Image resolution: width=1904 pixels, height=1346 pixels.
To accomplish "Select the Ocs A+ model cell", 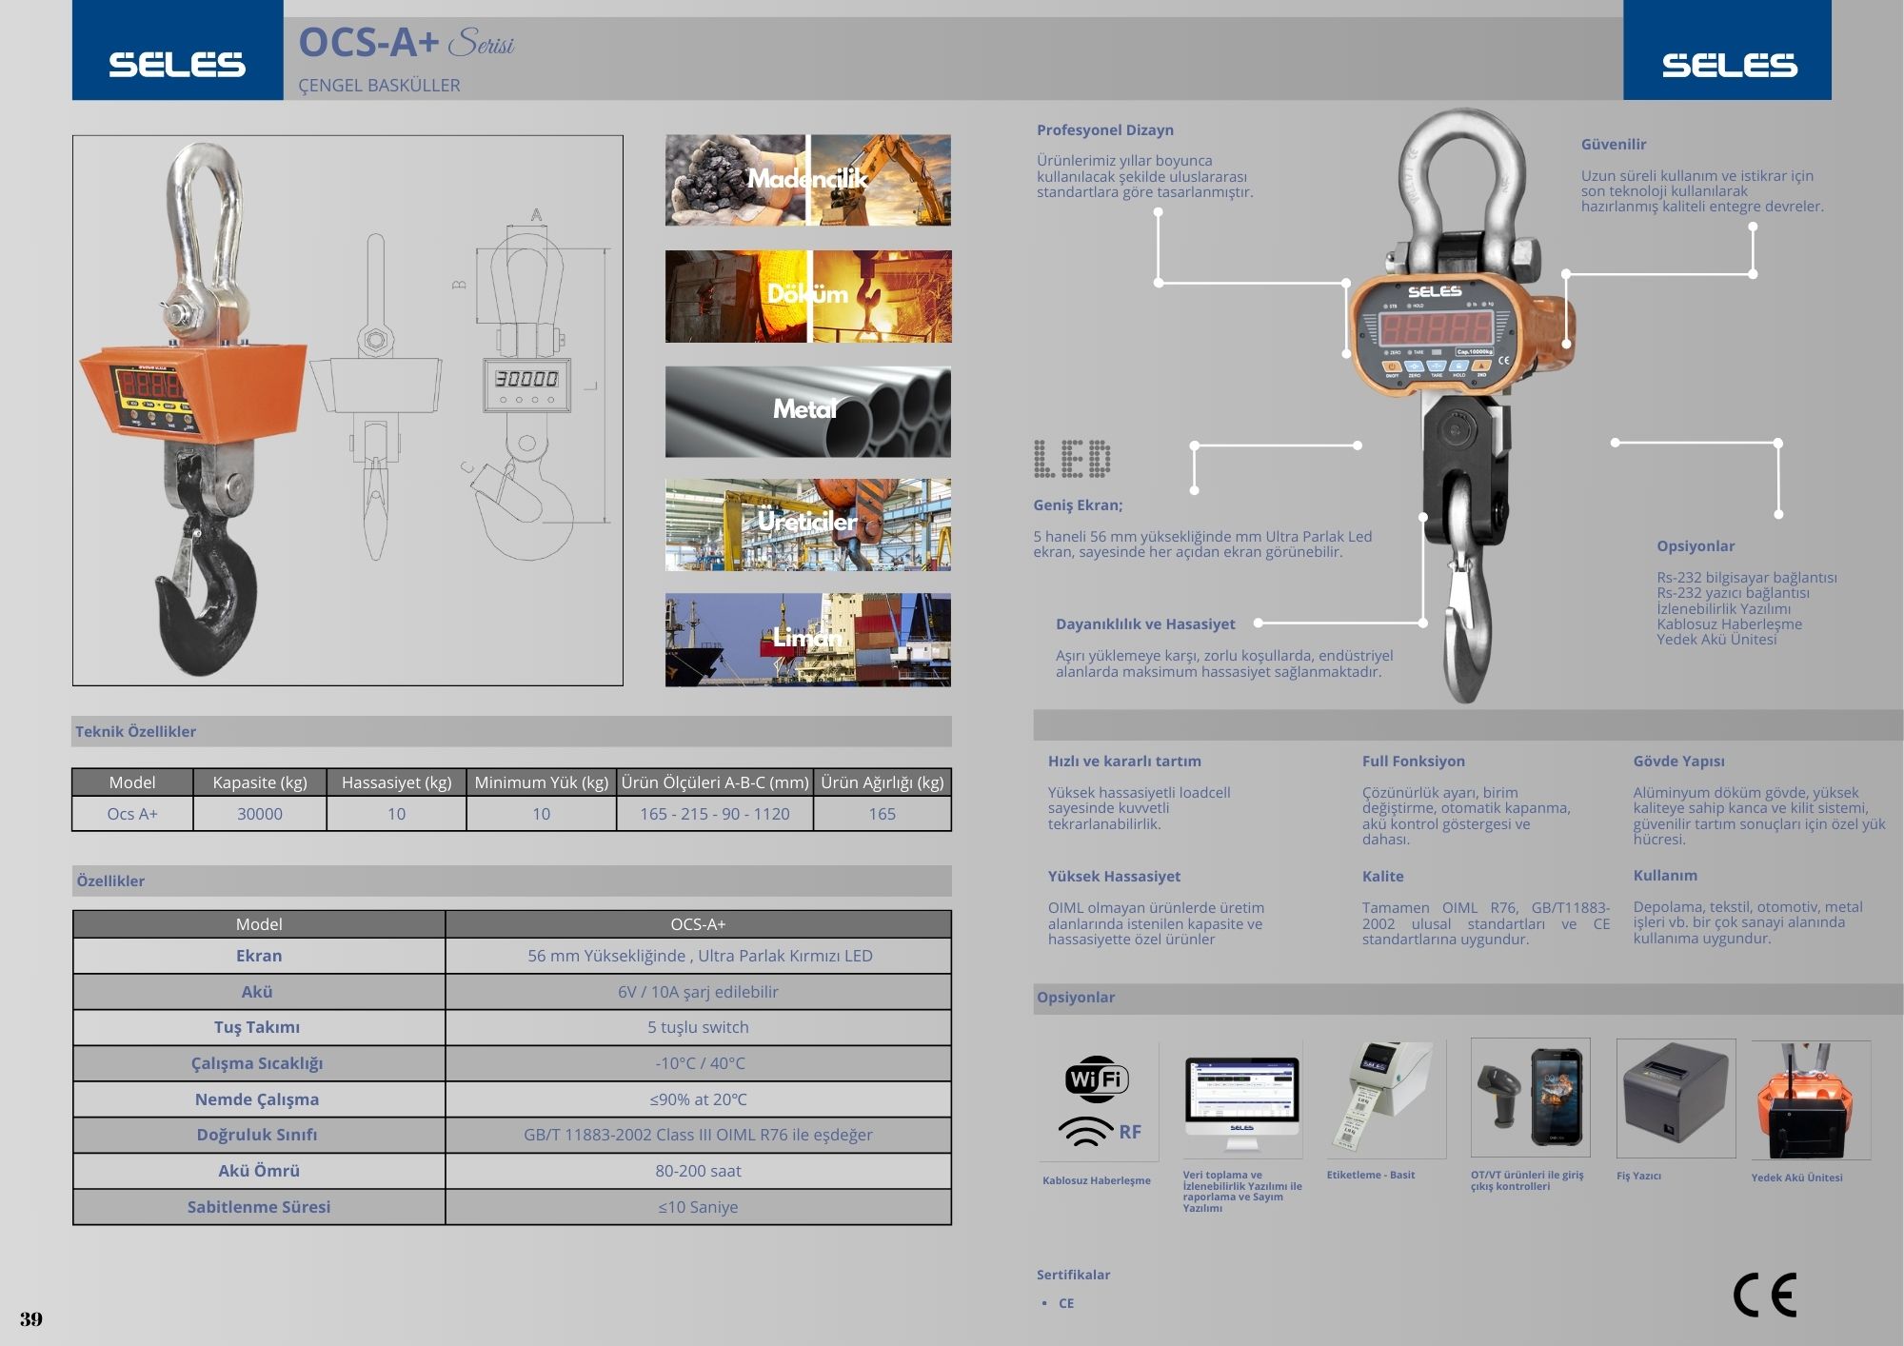I will coord(132,814).
